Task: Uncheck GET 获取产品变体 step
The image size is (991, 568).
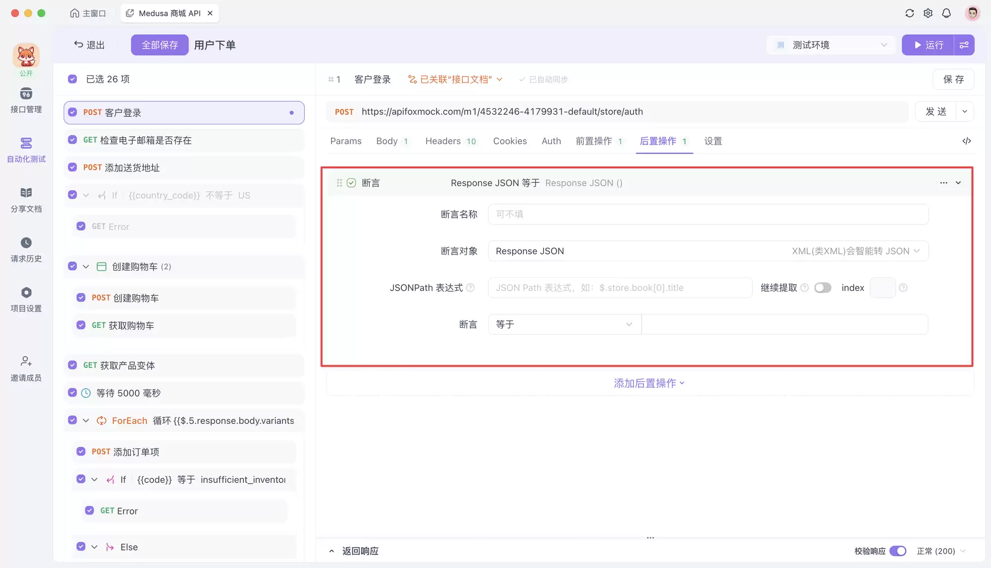Action: tap(72, 365)
